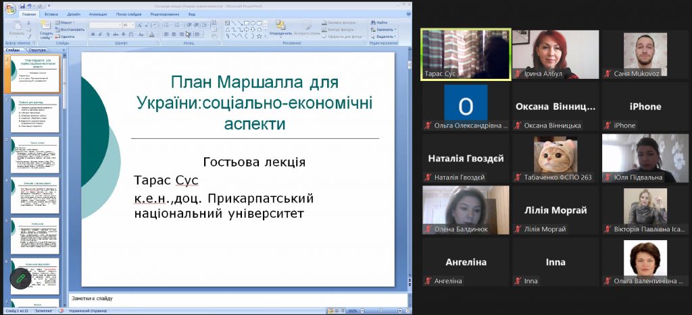Switch to Структура outline pane tab
The width and height of the screenshot is (692, 315).
[38, 50]
